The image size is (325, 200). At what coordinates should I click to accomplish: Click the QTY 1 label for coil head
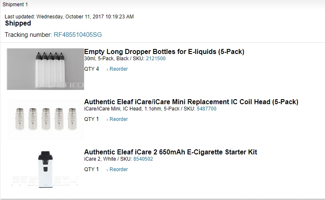pyautogui.click(x=91, y=119)
